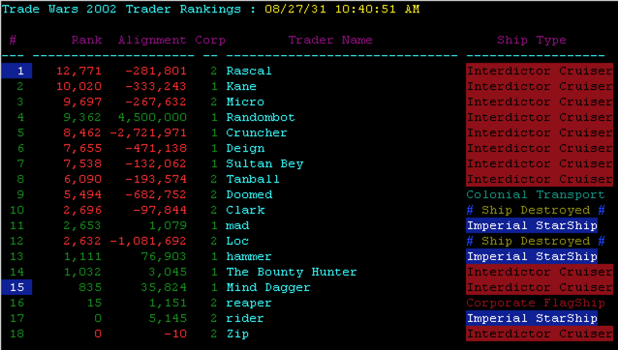Click rank value '12,771'
The image size is (618, 350).
tap(78, 71)
